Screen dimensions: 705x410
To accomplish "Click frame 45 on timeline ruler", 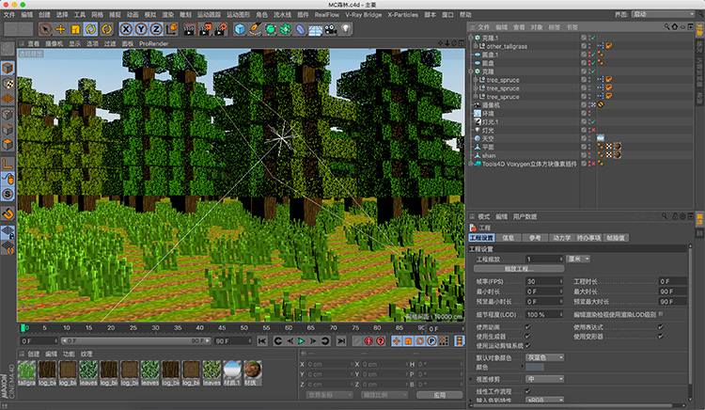I will pyautogui.click(x=222, y=328).
